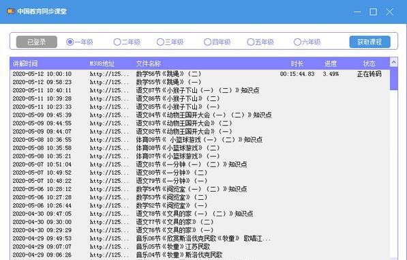Viewport: 407px width, 260px height.
Task: Click the M3U8 URL in the 数学56节 row
Action: point(109,74)
